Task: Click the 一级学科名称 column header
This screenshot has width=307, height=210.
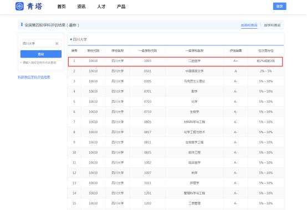Action: [x=194, y=51]
